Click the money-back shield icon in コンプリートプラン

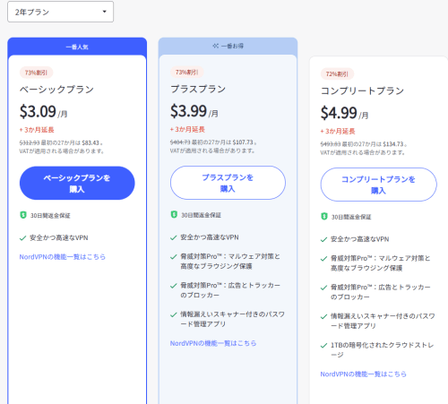coord(324,216)
